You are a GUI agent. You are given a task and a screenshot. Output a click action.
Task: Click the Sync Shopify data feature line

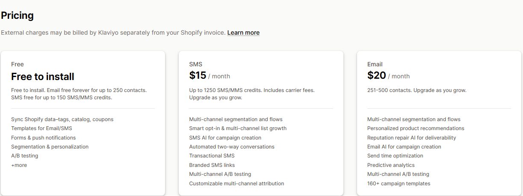click(62, 119)
